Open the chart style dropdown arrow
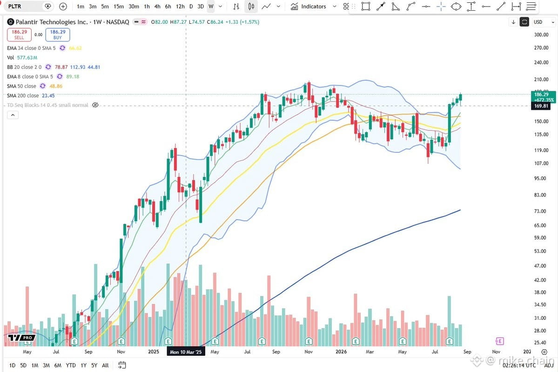The width and height of the screenshot is (558, 372). click(x=278, y=7)
